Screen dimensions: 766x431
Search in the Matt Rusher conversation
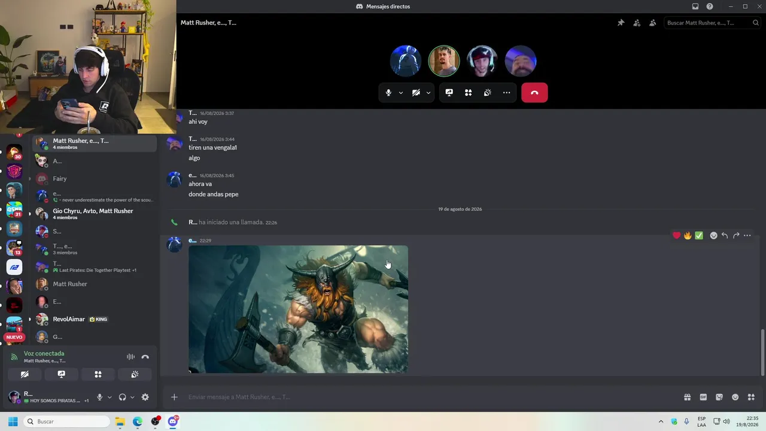(712, 23)
